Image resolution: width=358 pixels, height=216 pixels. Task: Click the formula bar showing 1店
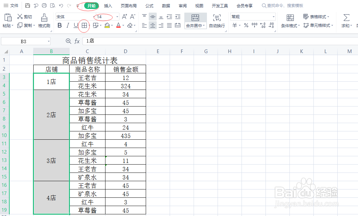pyautogui.click(x=220, y=41)
